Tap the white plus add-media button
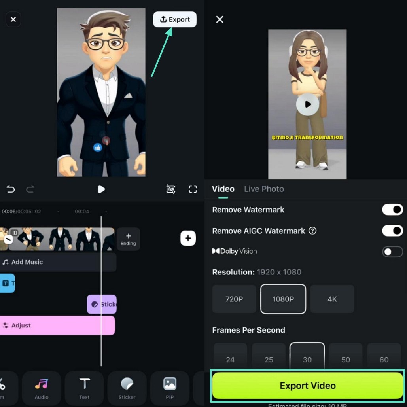The height and width of the screenshot is (407, 407). [x=188, y=238]
